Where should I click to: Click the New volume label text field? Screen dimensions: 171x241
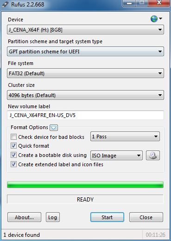[x=85, y=115]
